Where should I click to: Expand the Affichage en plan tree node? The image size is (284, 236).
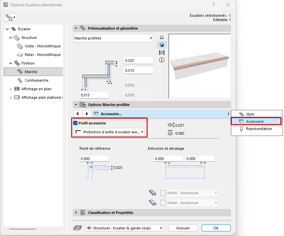tap(11, 89)
